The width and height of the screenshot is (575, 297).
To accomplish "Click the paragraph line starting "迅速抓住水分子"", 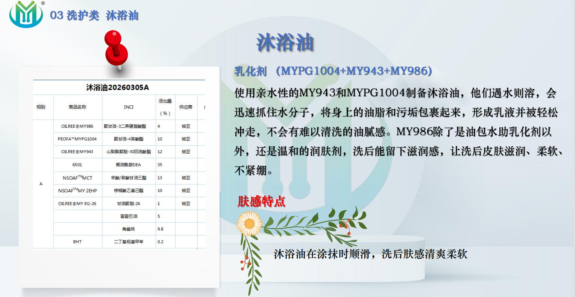I will click(396, 113).
